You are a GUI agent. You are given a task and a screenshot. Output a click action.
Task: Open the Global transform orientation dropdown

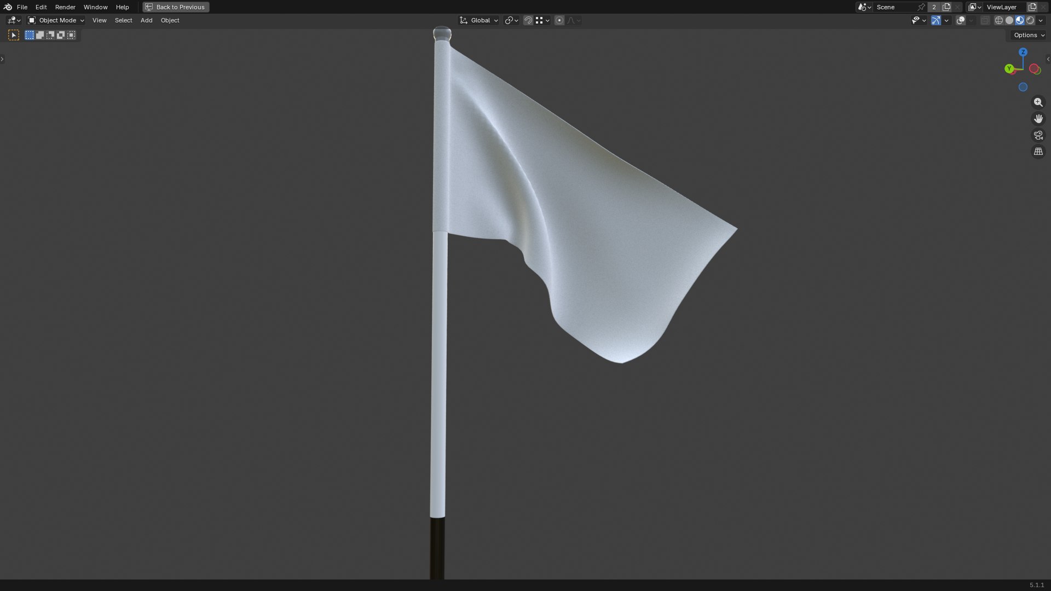coord(479,20)
